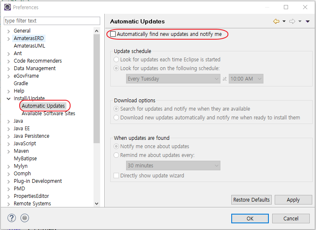This screenshot has width=316, height=230.
Task: Expand the General tree node
Action: (8, 31)
